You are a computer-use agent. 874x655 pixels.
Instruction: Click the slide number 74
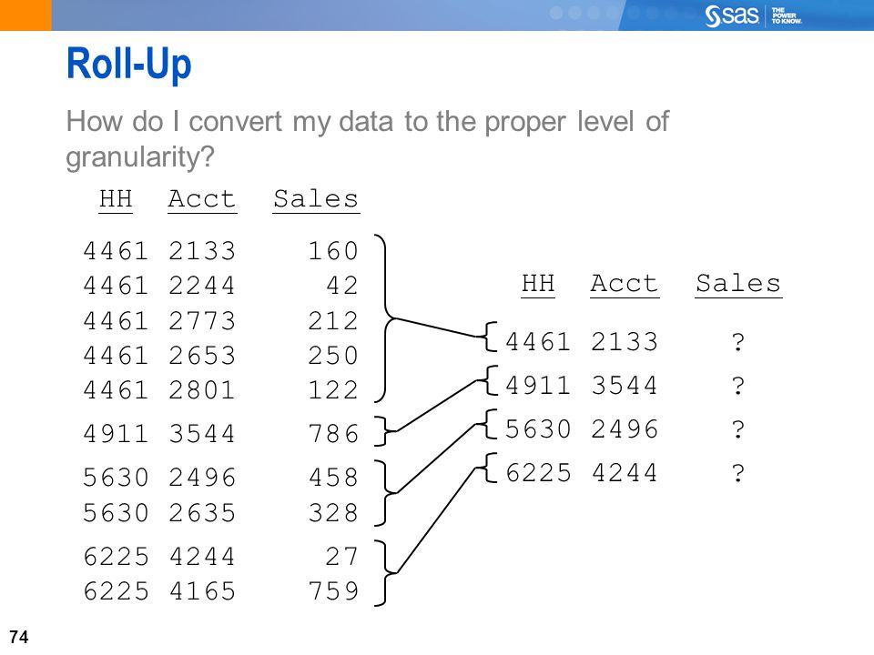(19, 638)
